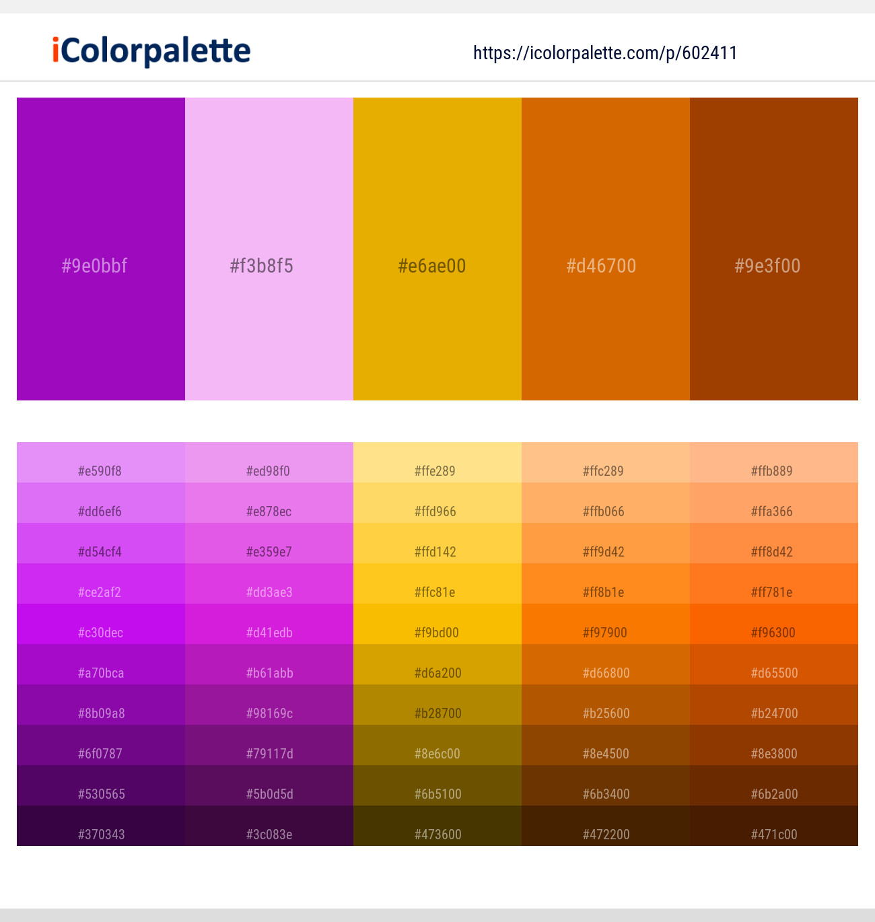
Task: Select the purple #9e0bbf main swatch
Action: click(x=101, y=249)
